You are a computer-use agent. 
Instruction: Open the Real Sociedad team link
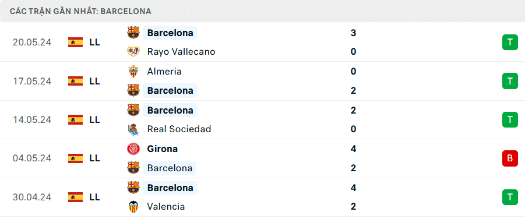point(179,129)
